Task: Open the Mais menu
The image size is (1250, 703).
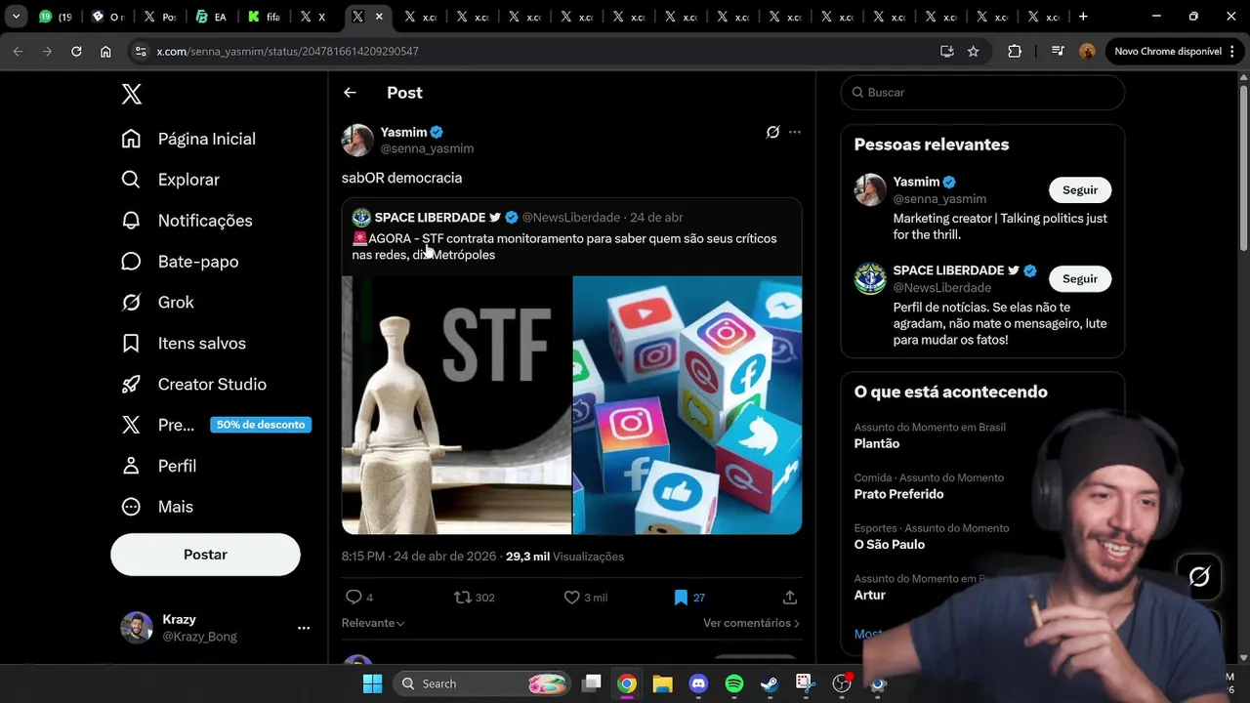Action: (x=157, y=507)
